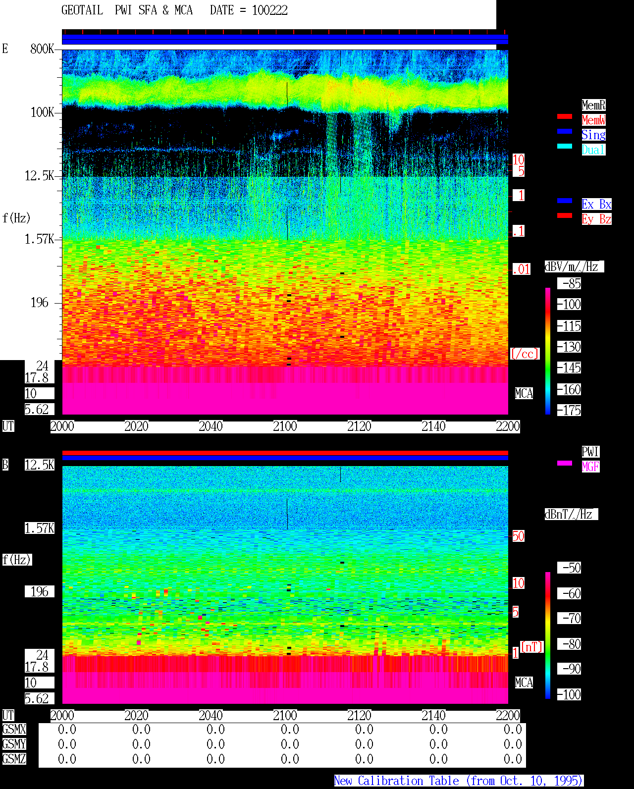Viewport: 634px width, 789px height.
Task: Click the 2040 tick on lower UT axis
Action: [x=211, y=716]
